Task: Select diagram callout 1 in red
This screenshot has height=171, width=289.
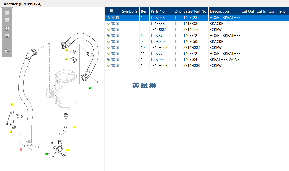Action: pyautogui.click(x=21, y=149)
